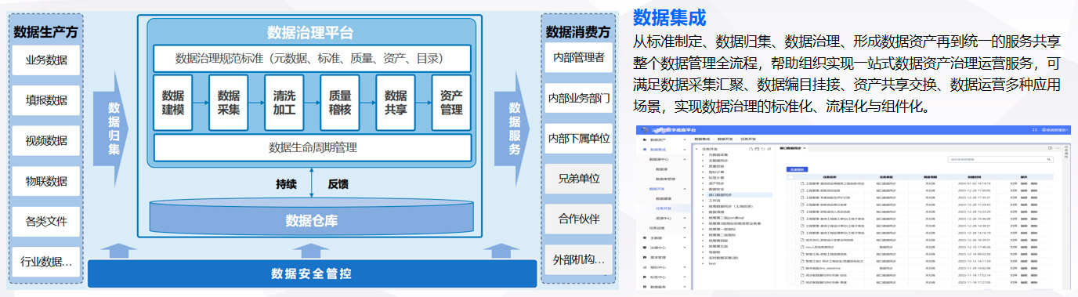1078x297 pixels.
Task: Tick the select-all checkbox in table header
Action: pos(790,177)
